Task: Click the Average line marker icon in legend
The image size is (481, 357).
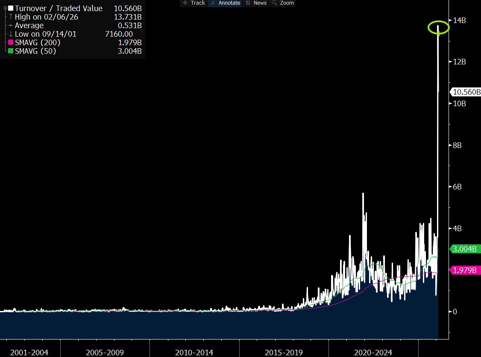Action: pyautogui.click(x=11, y=26)
